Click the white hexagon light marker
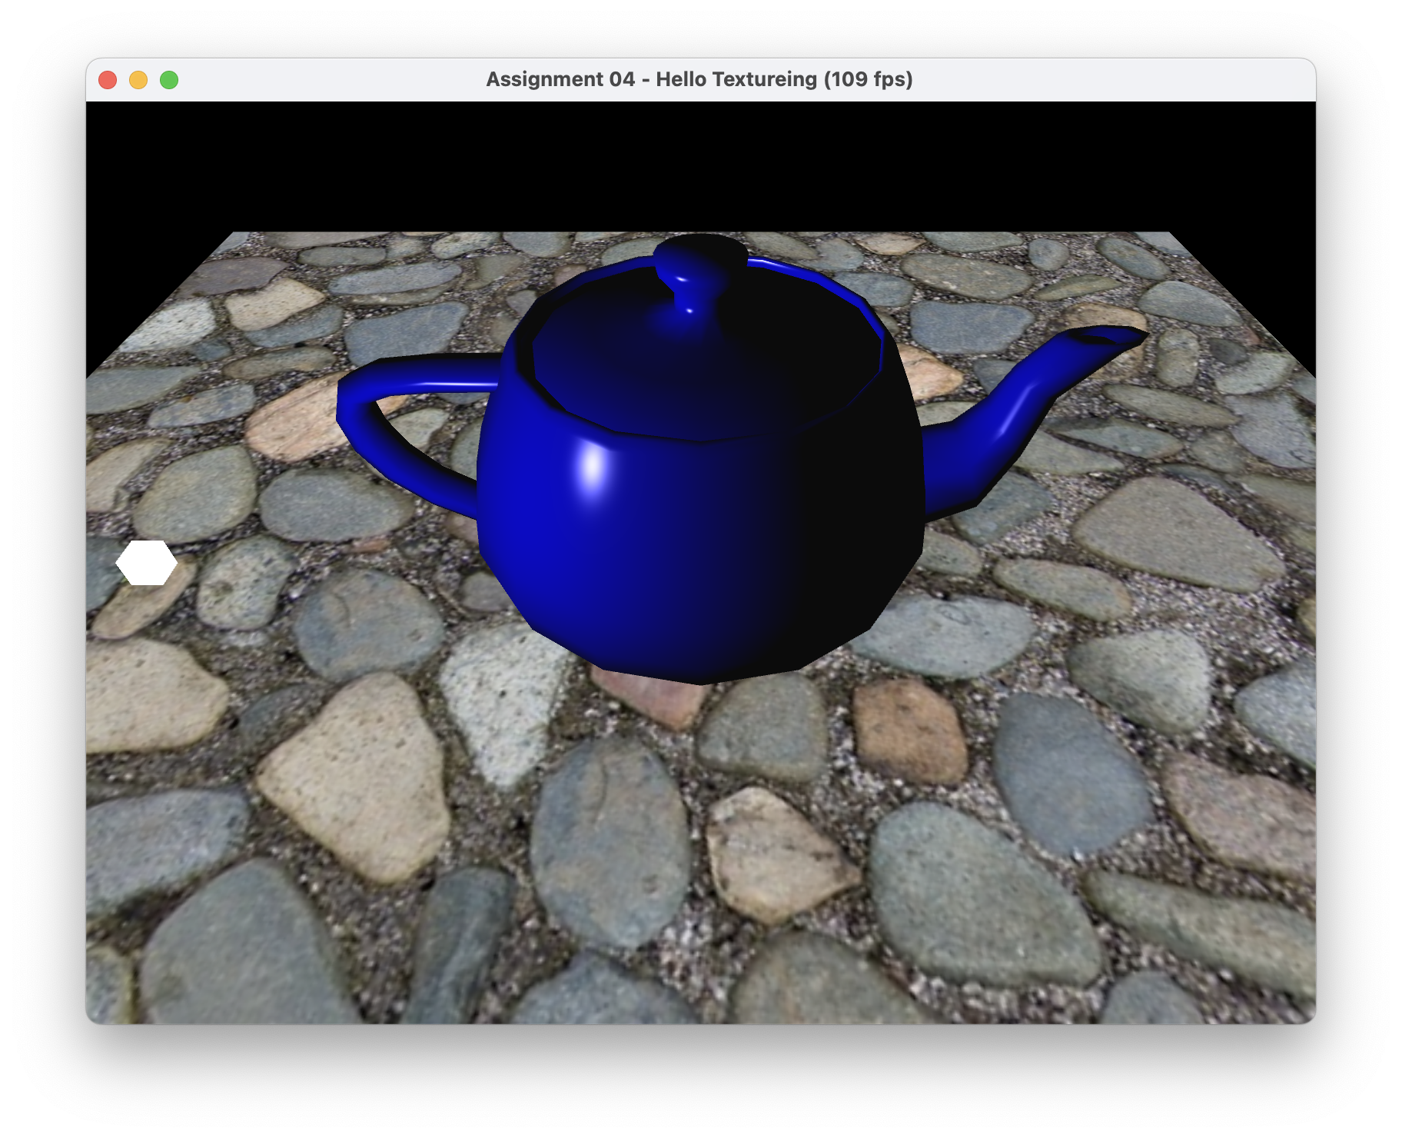Screen dimensions: 1402x1138 point(147,563)
